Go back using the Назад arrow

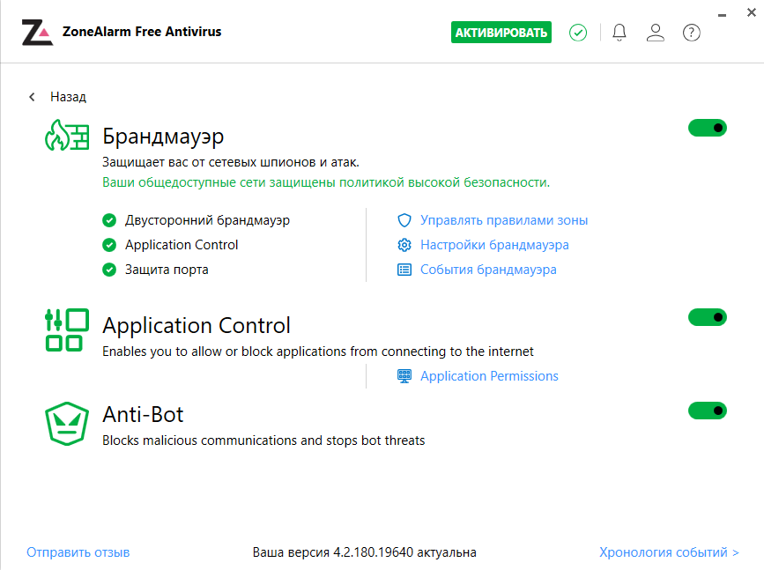[x=33, y=97]
